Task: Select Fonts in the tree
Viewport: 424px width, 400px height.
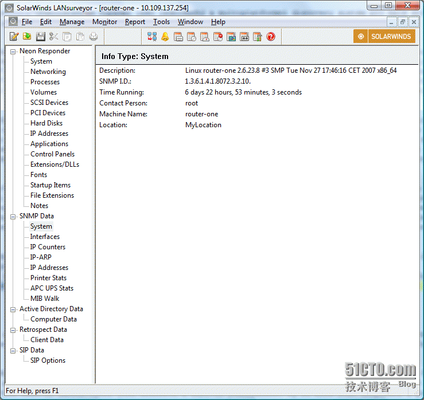Action: (38, 175)
